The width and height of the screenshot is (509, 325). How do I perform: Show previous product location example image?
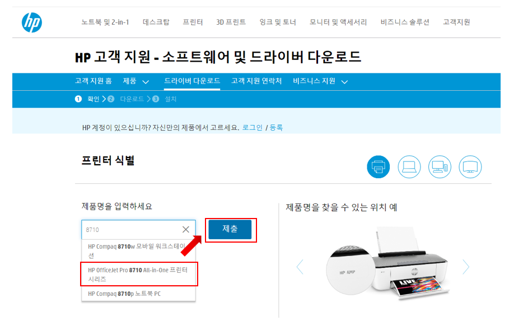300,267
